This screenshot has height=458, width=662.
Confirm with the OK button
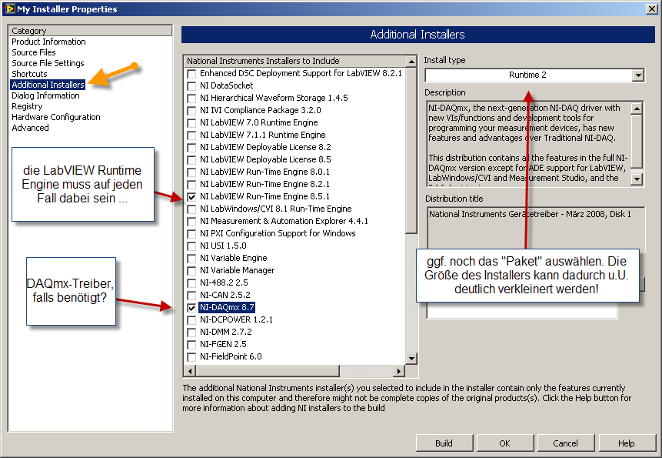(x=505, y=443)
